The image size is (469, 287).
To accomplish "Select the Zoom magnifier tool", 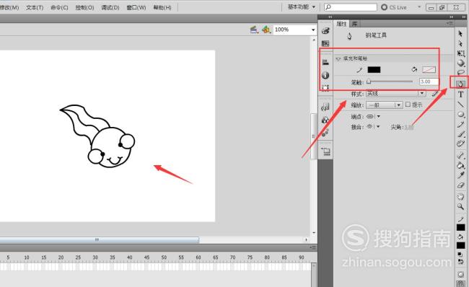I will click(460, 206).
